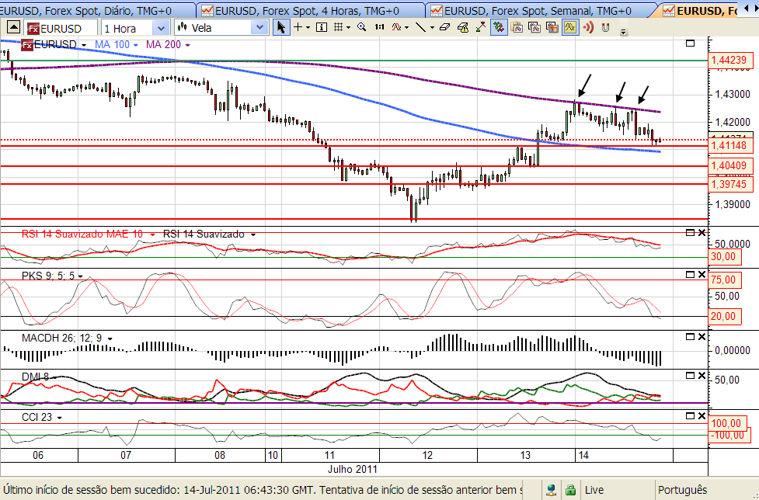Close the DMI 8 pane
759x500 pixels.
702,376
